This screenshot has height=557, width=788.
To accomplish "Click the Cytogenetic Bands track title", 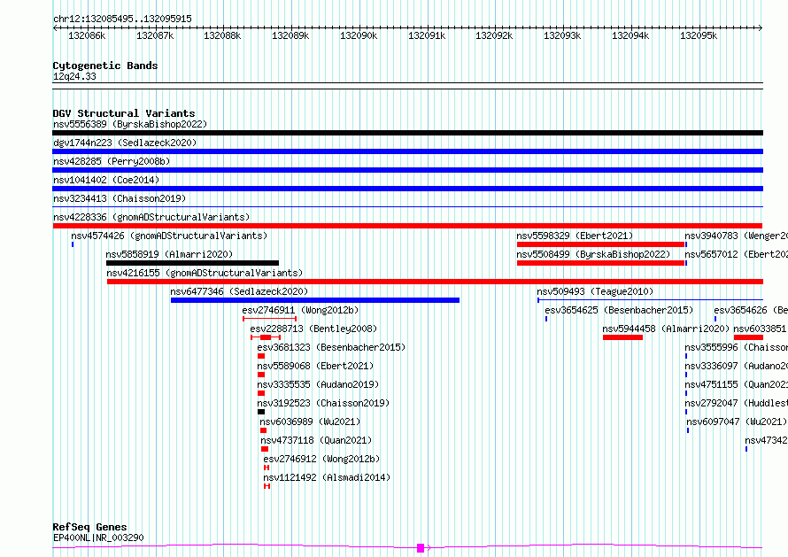I will tap(105, 66).
